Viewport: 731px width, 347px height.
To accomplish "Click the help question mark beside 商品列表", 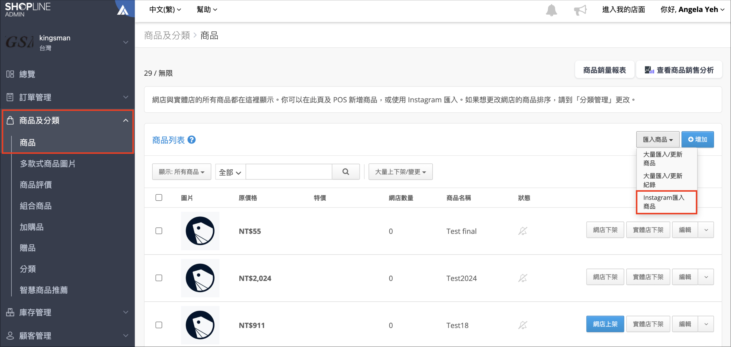I will pyautogui.click(x=192, y=140).
